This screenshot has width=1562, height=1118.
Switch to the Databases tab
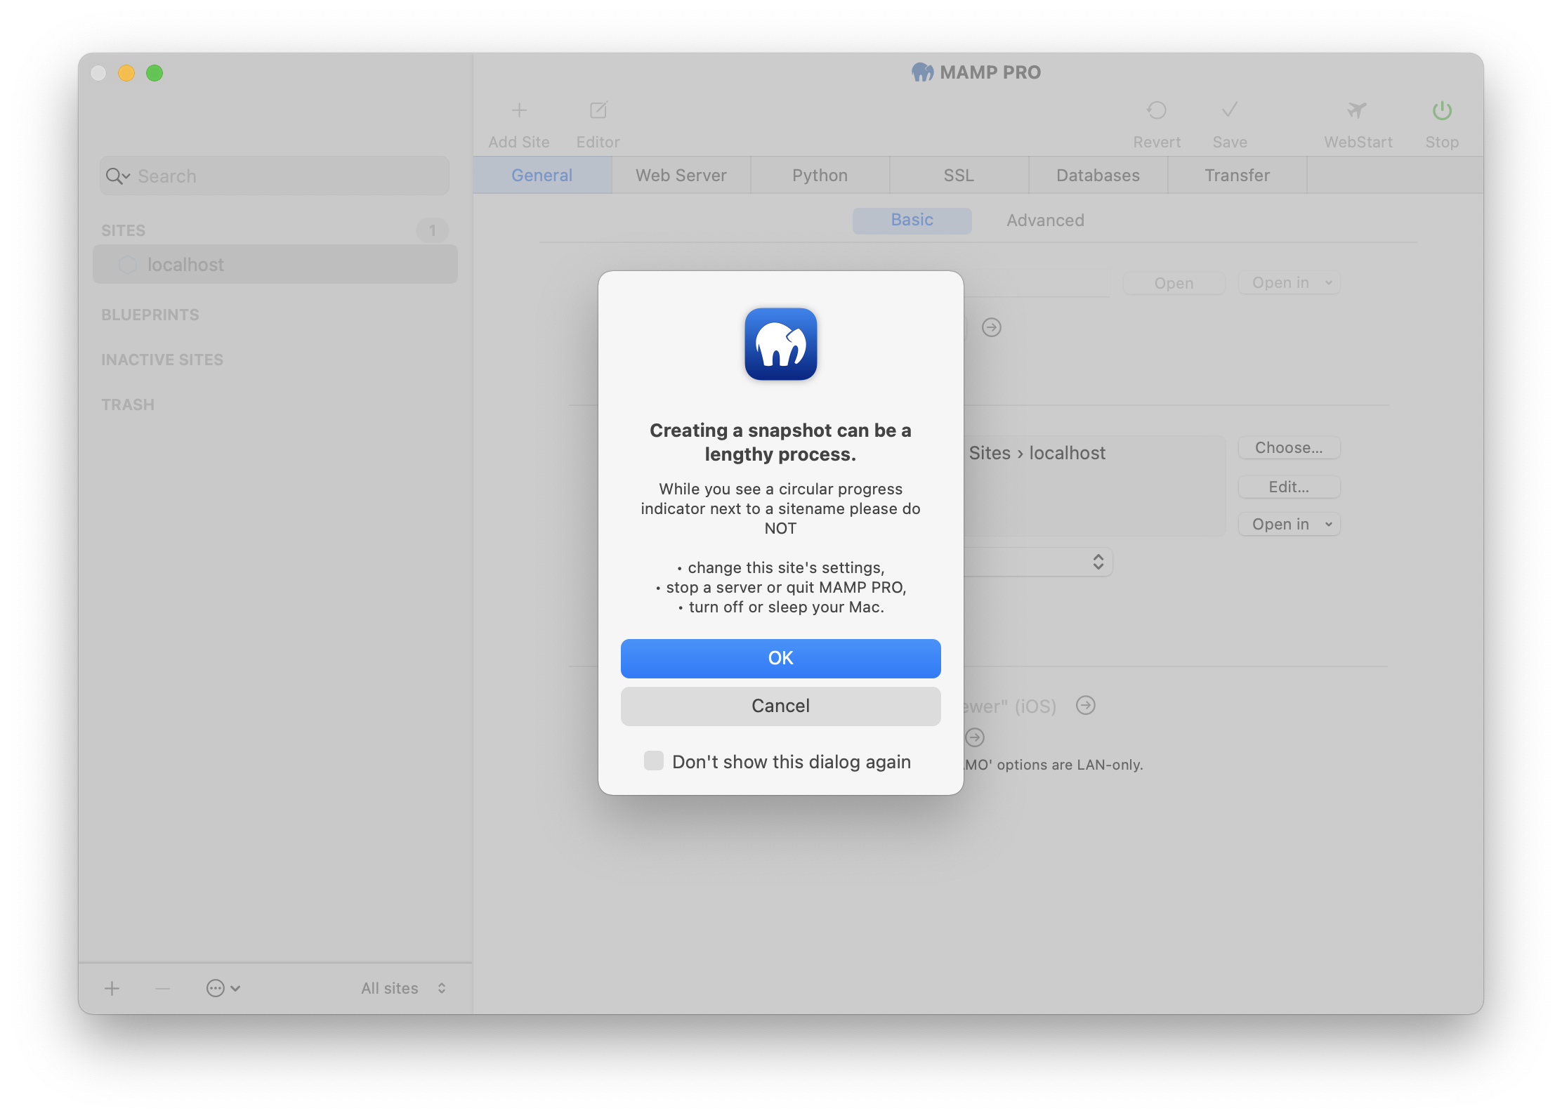coord(1098,175)
